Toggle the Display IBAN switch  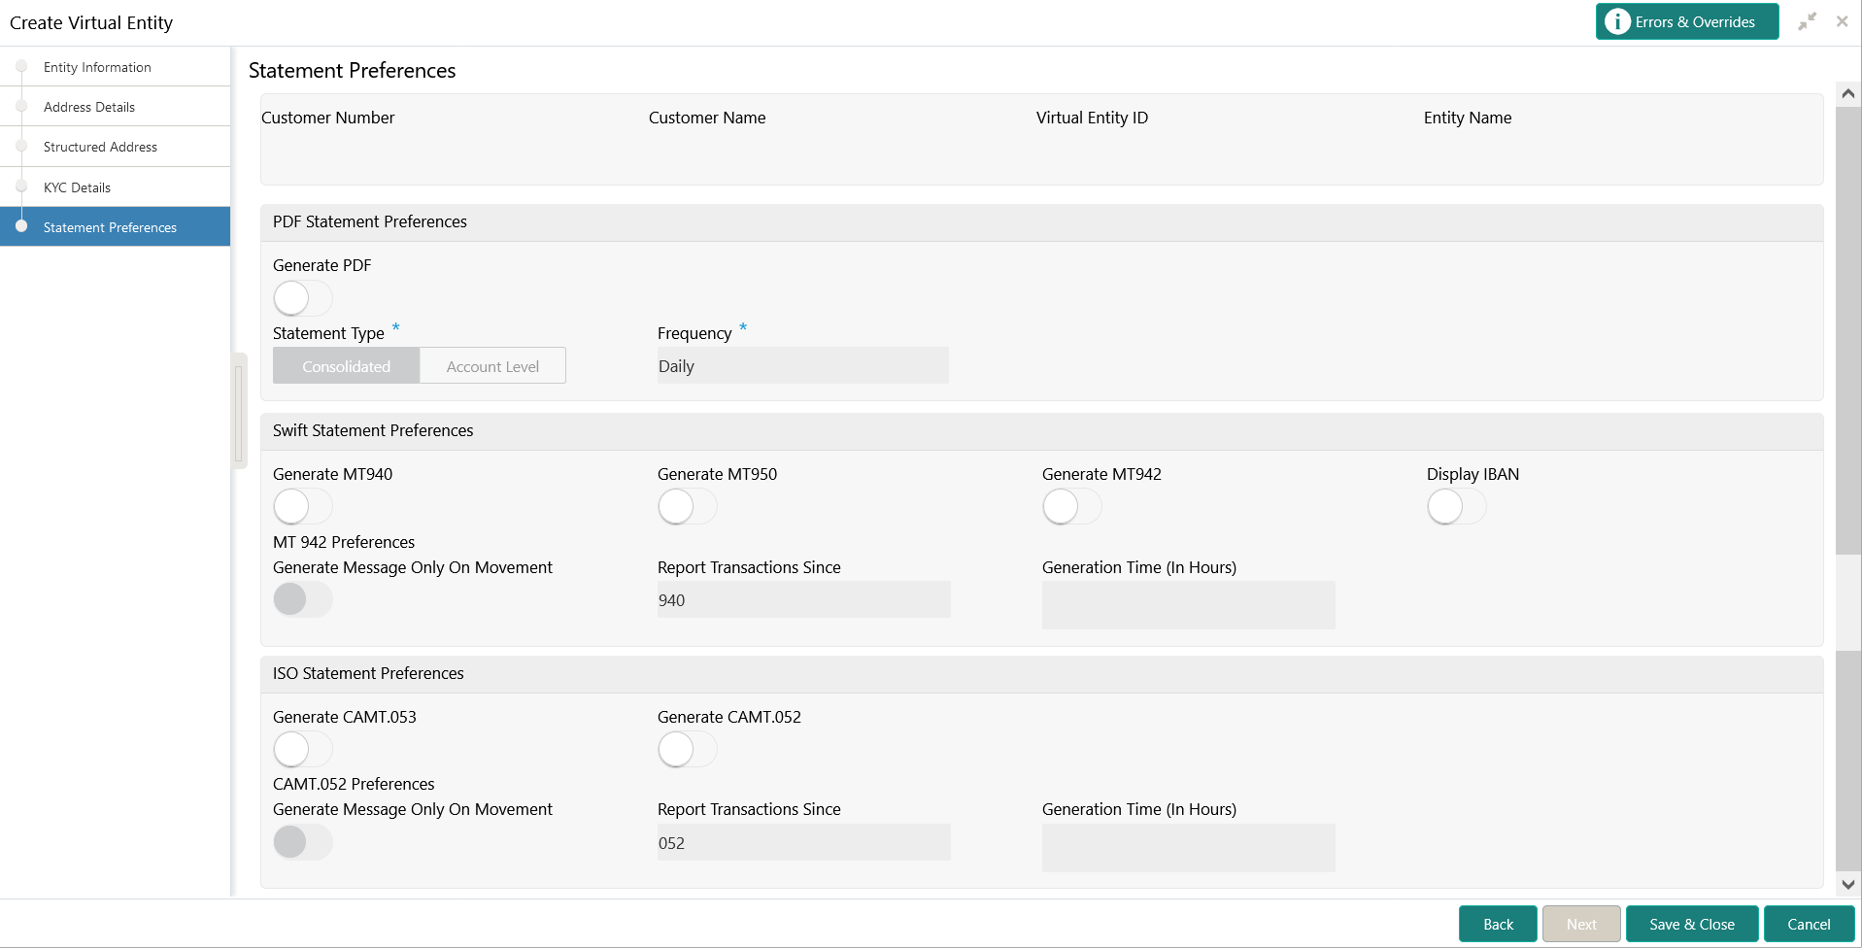(x=1456, y=507)
